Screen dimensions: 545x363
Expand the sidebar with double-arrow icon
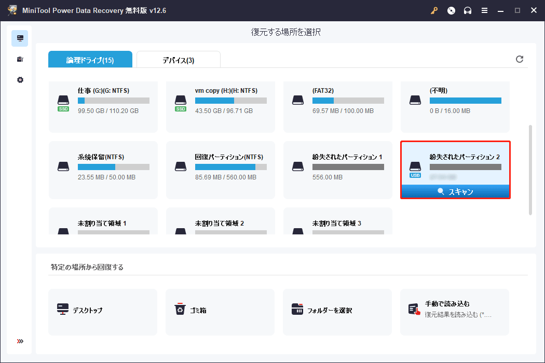[x=20, y=341]
